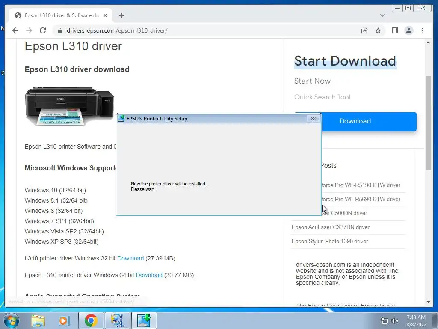The image size is (438, 329).
Task: Switch to Google Chrome in the taskbar
Action: (x=91, y=320)
